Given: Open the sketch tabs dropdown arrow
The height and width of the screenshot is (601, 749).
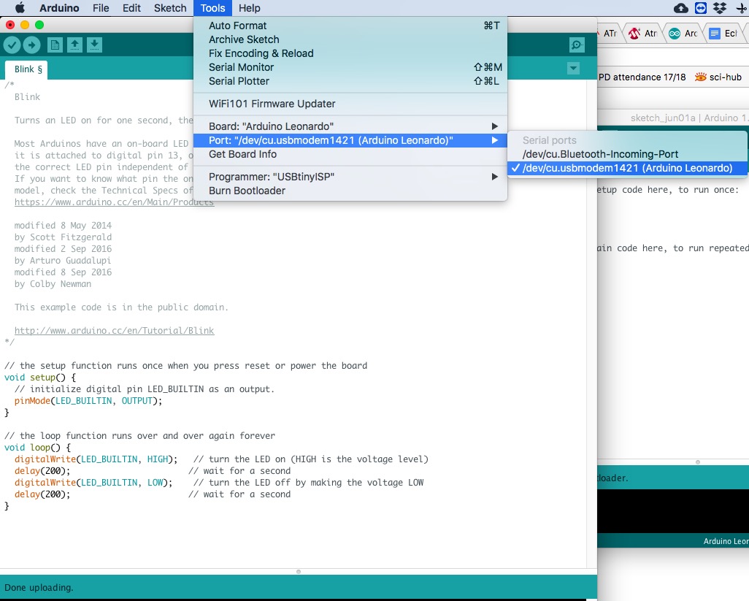Looking at the screenshot, I should click(x=573, y=67).
